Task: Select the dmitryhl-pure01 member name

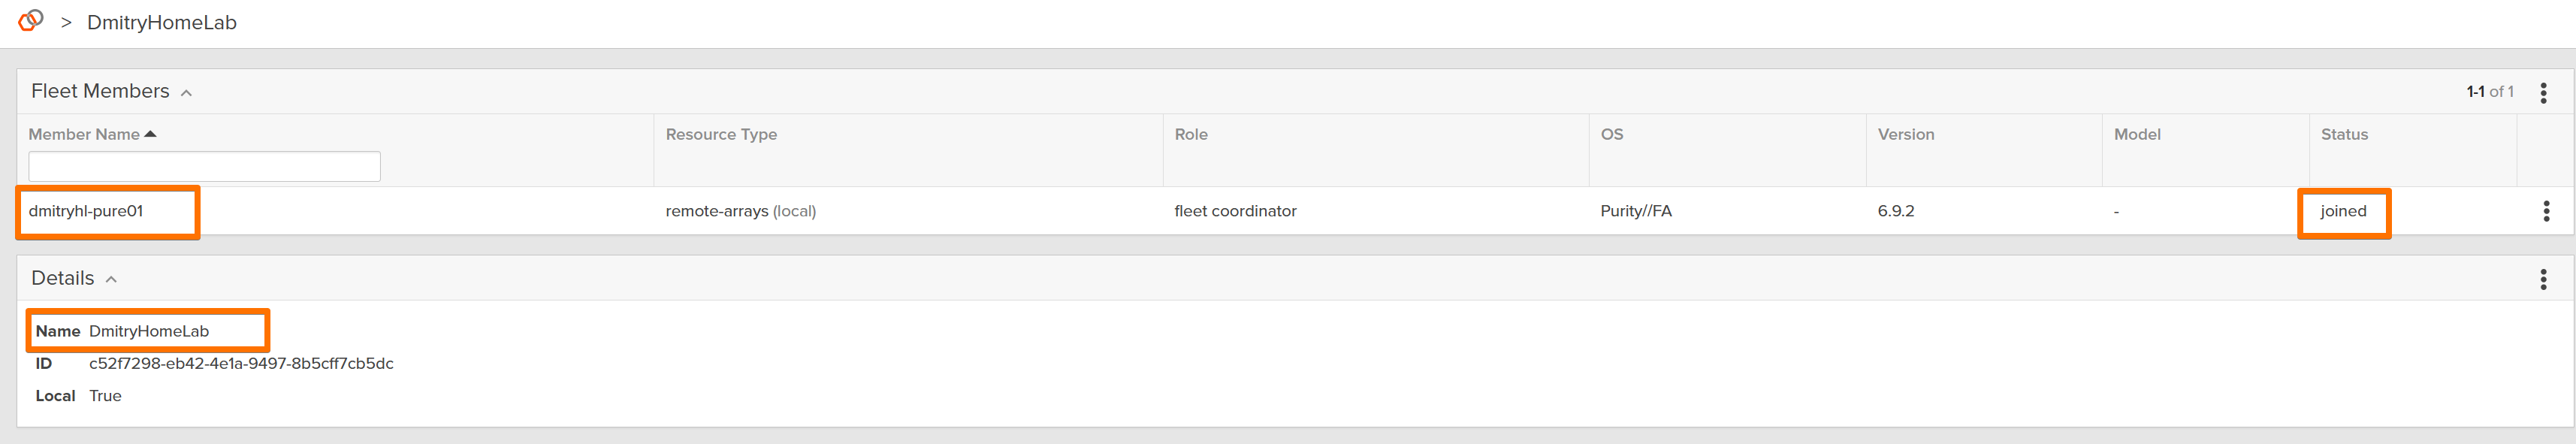Action: (x=86, y=211)
